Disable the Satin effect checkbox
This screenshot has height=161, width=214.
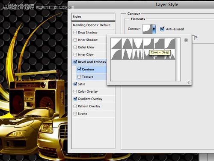pos(75,84)
